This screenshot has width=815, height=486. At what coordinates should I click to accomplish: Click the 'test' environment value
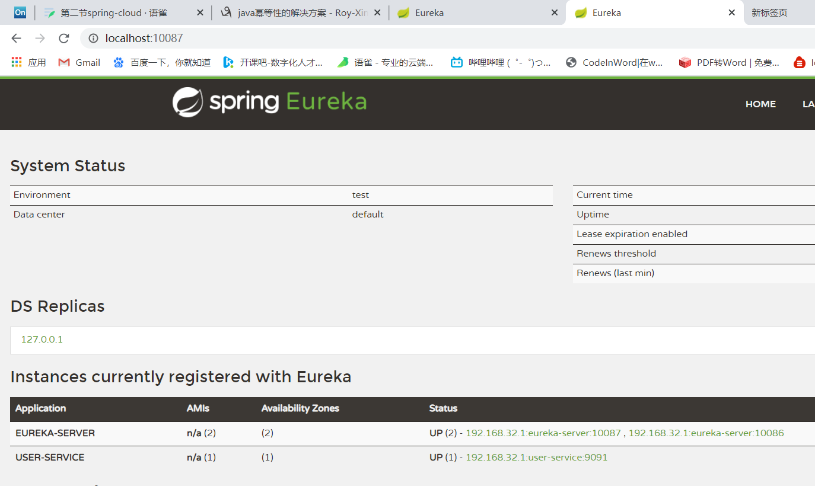(361, 195)
